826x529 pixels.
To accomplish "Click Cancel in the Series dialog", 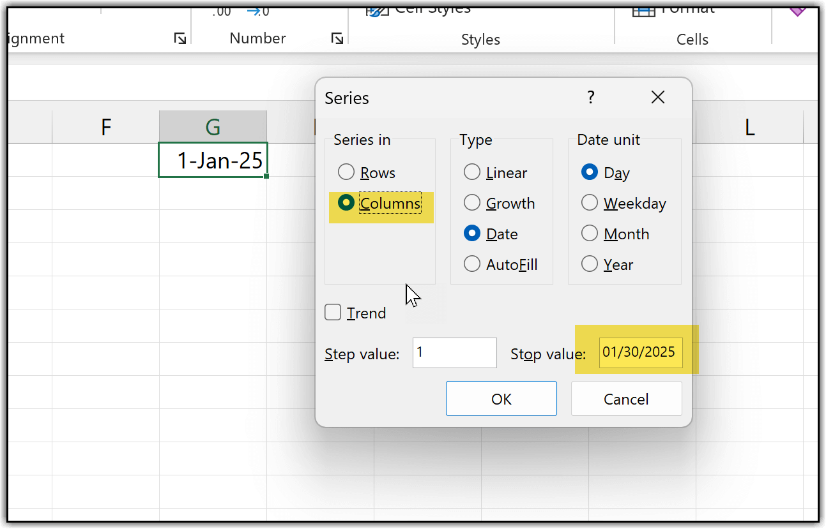I will (x=626, y=399).
